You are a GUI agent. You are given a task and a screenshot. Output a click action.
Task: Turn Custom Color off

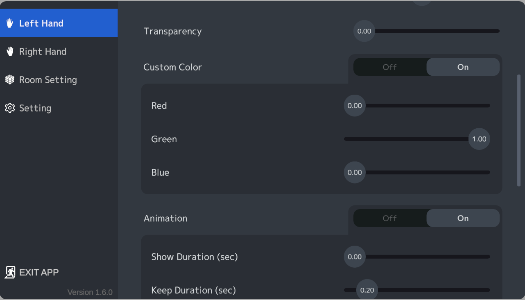coord(390,67)
